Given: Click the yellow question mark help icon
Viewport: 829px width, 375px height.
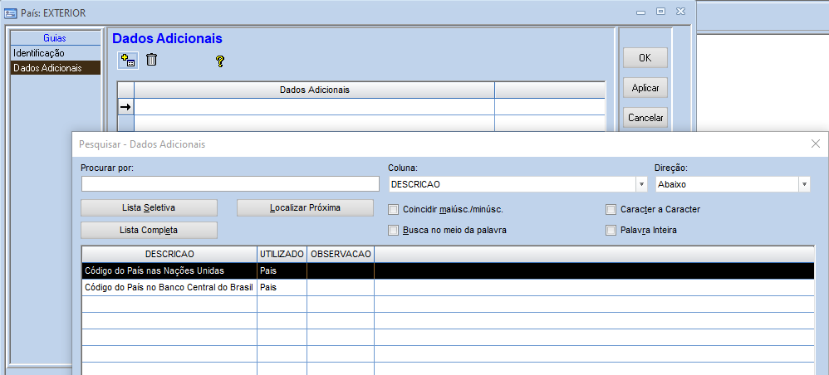Looking at the screenshot, I should coord(220,61).
